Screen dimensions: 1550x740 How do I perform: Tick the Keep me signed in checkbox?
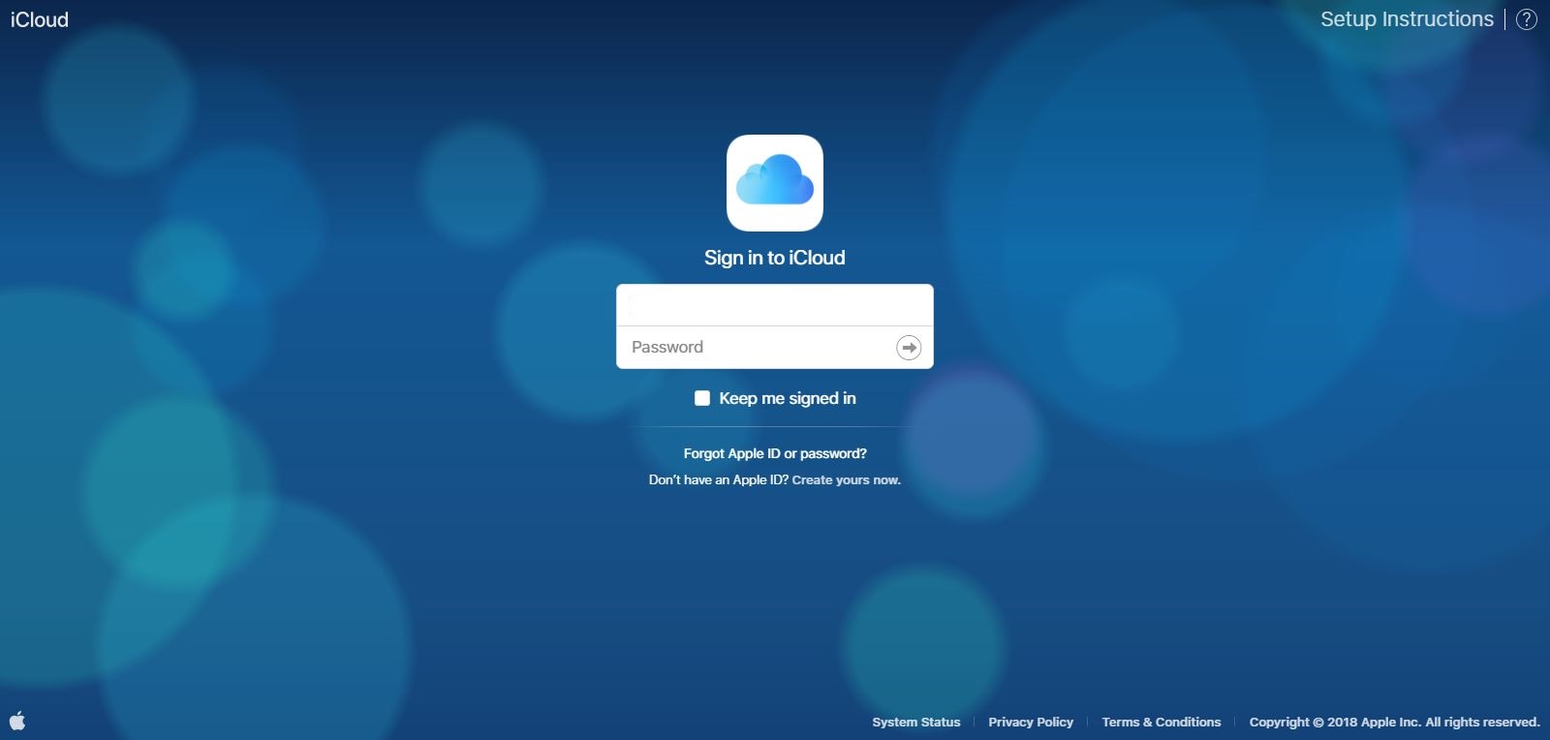click(x=702, y=398)
